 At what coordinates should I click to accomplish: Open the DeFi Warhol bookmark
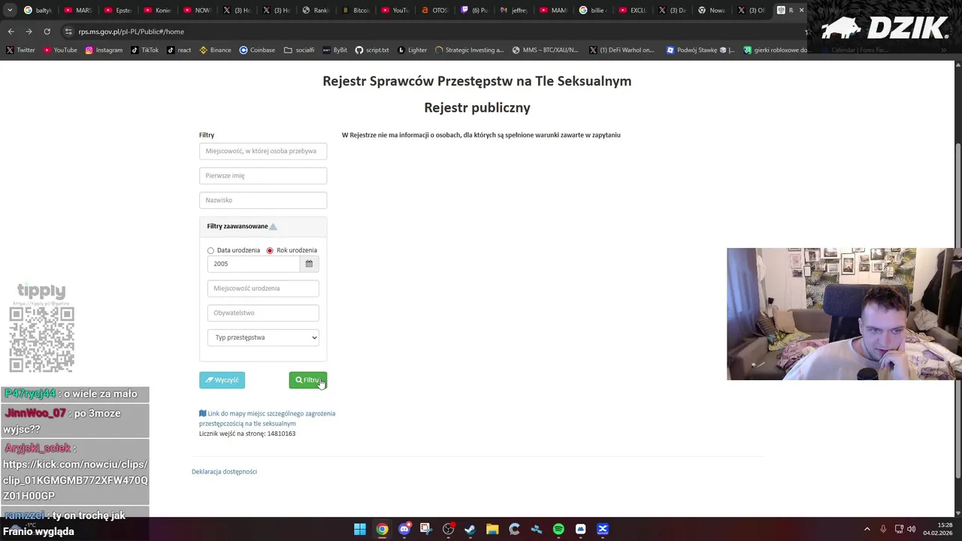click(x=622, y=50)
